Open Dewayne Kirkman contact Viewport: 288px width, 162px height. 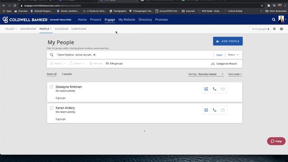[69, 87]
